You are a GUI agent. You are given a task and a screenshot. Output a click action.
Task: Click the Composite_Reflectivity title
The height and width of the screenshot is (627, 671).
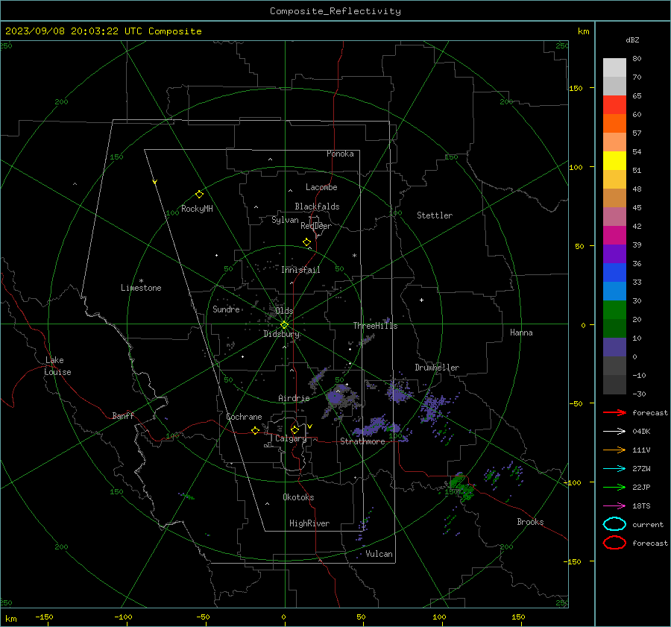tap(335, 11)
